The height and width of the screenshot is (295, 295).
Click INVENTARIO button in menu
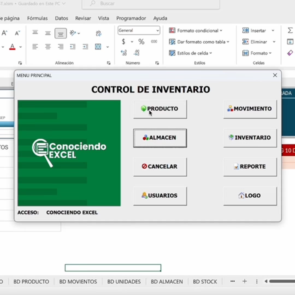[250, 138]
